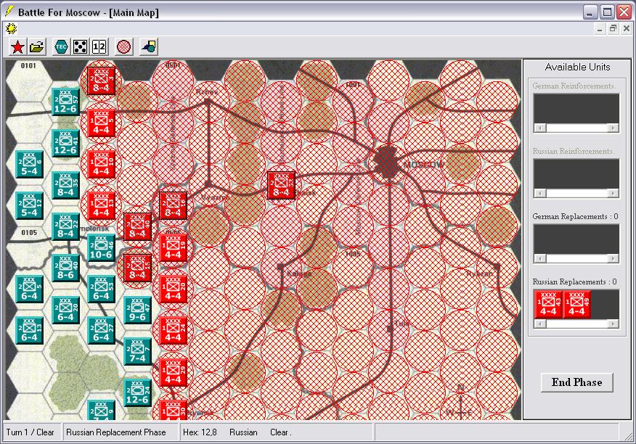Open a saved game with the folder icon
This screenshot has width=636, height=444.
click(37, 47)
